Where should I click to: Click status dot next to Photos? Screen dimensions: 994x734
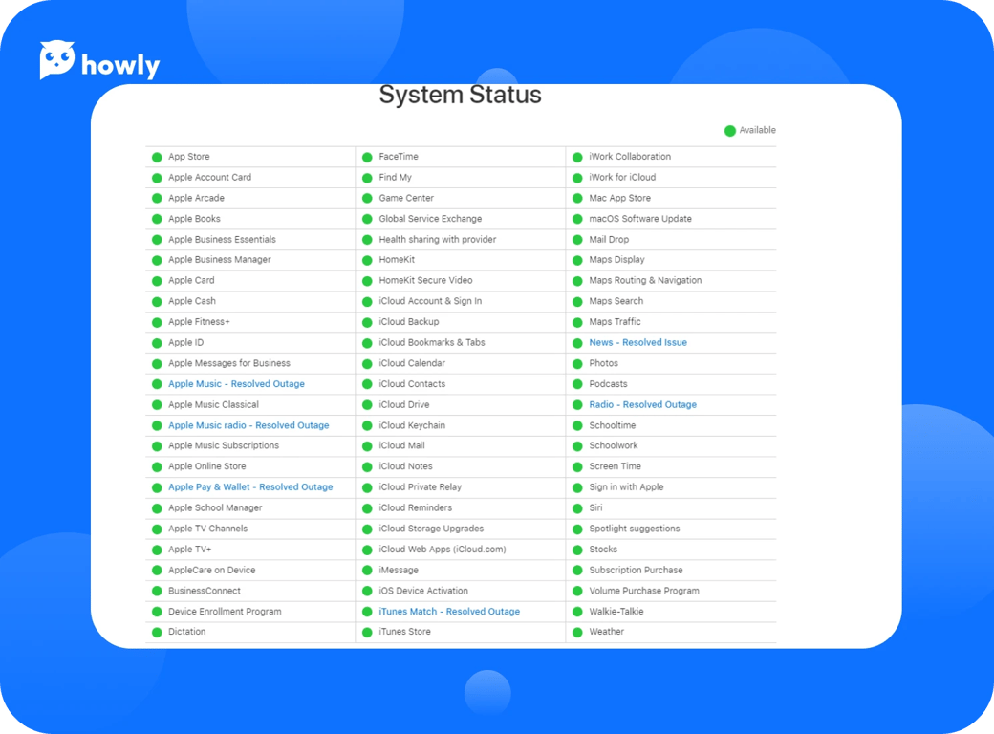[577, 364]
